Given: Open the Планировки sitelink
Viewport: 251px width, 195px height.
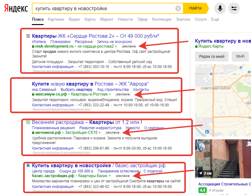Looking at the screenshot, I should pyautogui.click(x=60, y=42).
